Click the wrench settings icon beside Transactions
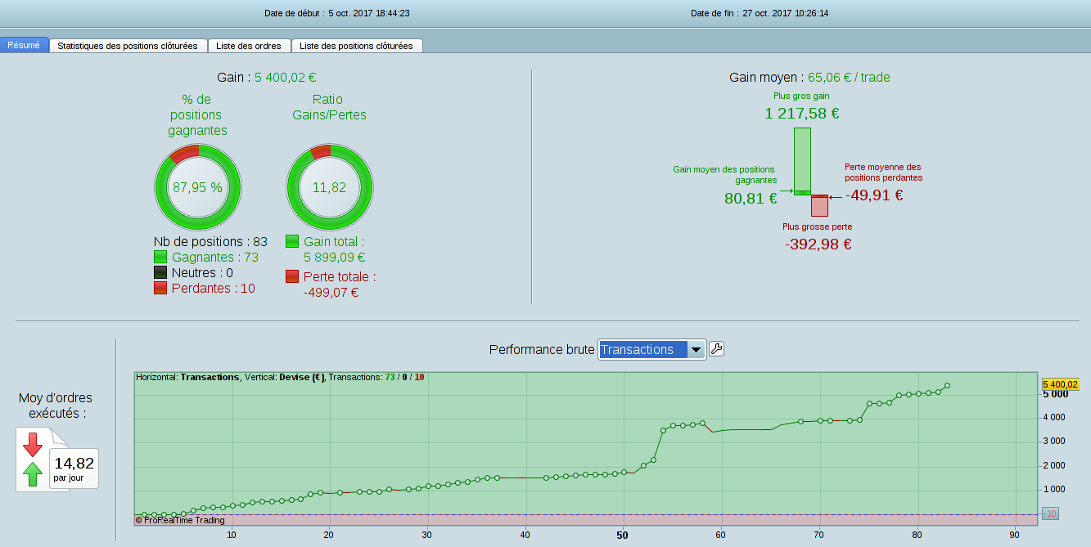 [716, 349]
